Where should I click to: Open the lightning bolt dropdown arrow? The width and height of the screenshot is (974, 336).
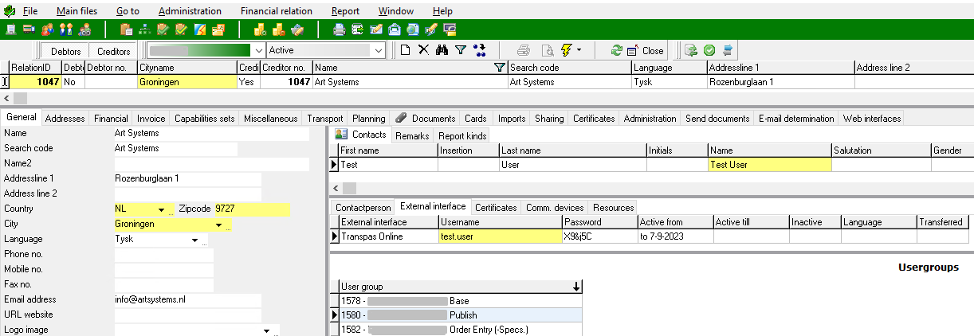(579, 50)
